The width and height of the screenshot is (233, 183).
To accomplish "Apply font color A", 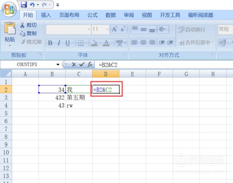I will (106, 43).
